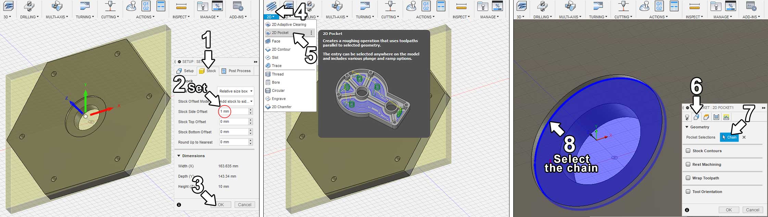
Task: Open the Heights tab icon in 2D POCKET dialog
Action: click(x=706, y=117)
